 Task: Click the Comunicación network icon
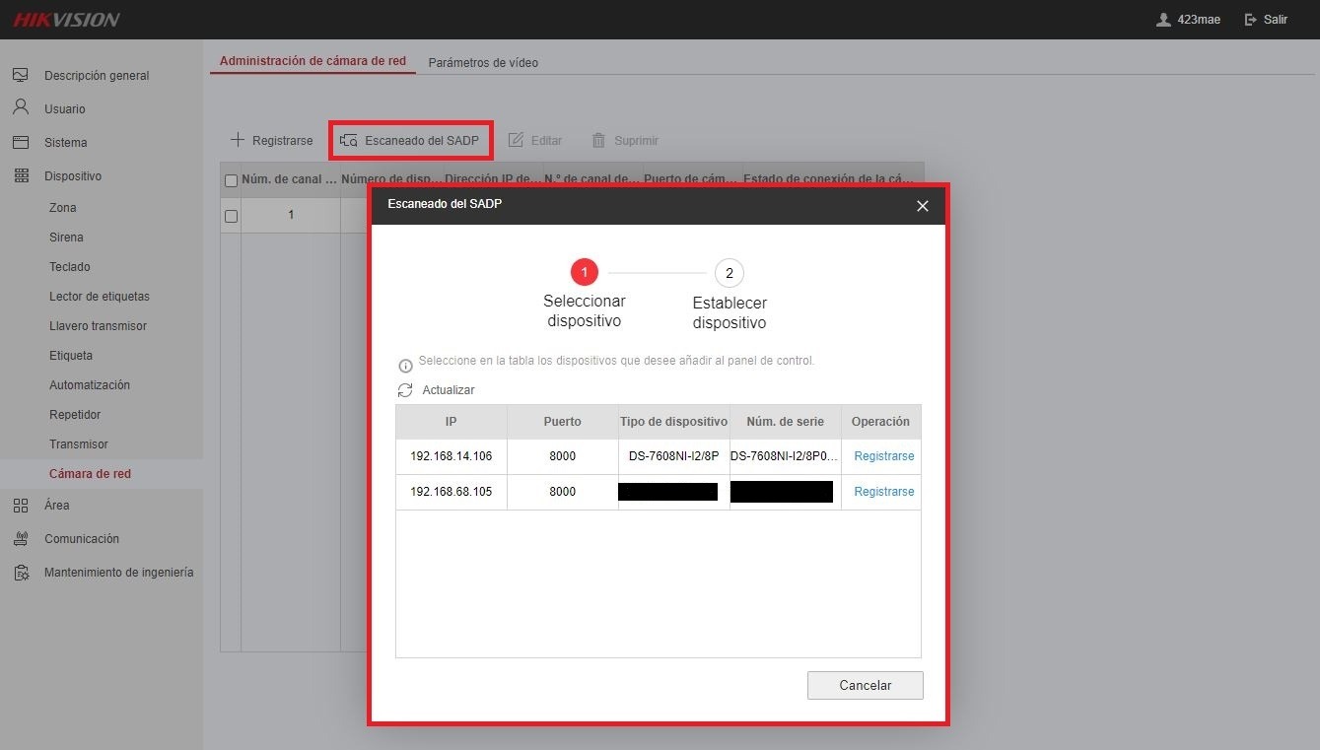point(21,538)
